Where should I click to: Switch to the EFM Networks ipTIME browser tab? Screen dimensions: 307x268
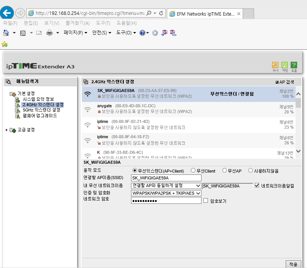205,14
